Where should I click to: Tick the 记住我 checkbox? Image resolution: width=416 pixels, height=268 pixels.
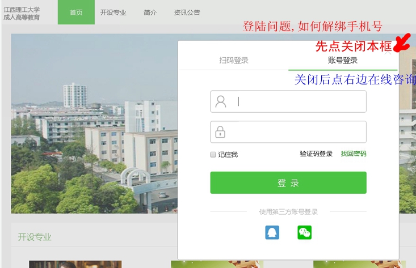pyautogui.click(x=213, y=154)
